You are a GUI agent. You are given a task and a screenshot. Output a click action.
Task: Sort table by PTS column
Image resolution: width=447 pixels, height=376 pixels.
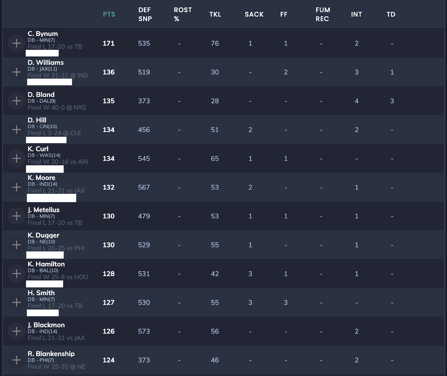109,15
